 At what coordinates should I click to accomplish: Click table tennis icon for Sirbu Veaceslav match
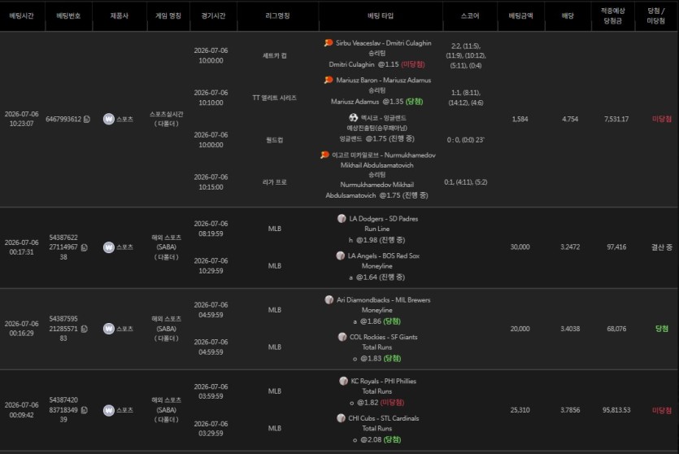329,43
